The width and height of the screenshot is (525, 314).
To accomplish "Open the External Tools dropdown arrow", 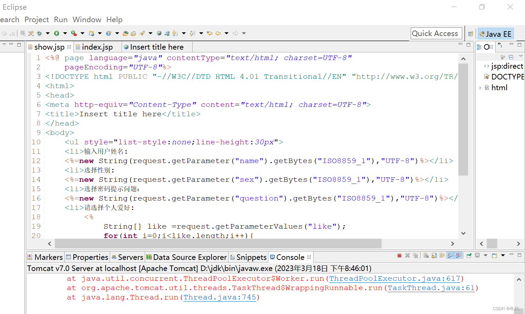I will point(82,33).
